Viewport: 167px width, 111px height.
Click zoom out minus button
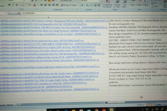[163, 104]
